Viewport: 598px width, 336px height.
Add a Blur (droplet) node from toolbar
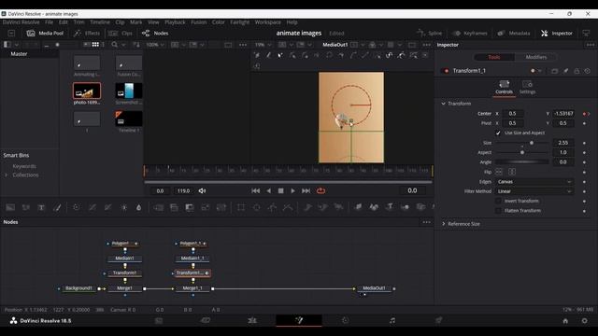pyautogui.click(x=139, y=207)
